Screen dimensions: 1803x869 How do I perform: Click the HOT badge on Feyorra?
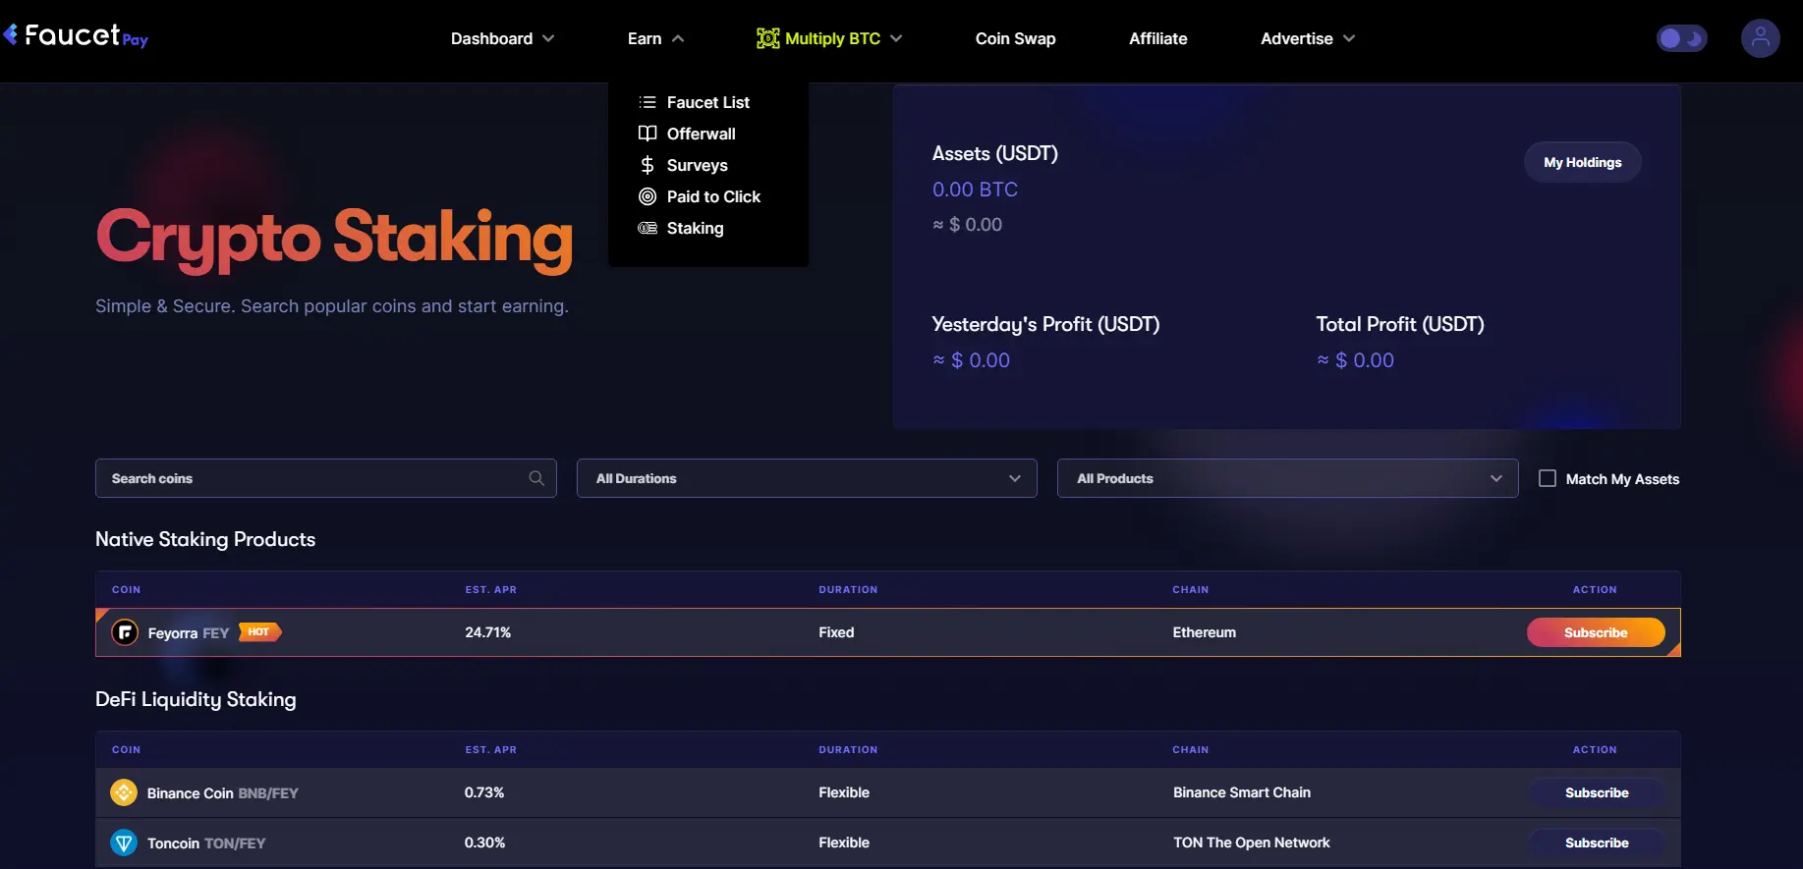tap(259, 632)
